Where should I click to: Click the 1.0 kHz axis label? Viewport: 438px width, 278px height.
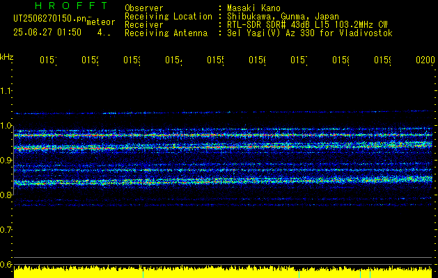click(x=6, y=126)
